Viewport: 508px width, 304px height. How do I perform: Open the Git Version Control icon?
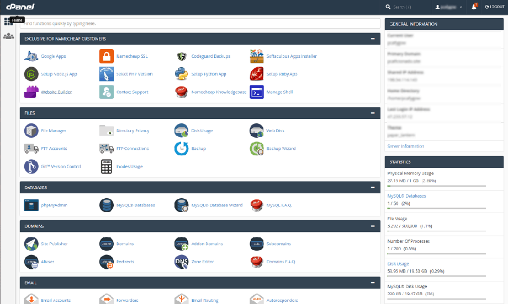[31, 167]
